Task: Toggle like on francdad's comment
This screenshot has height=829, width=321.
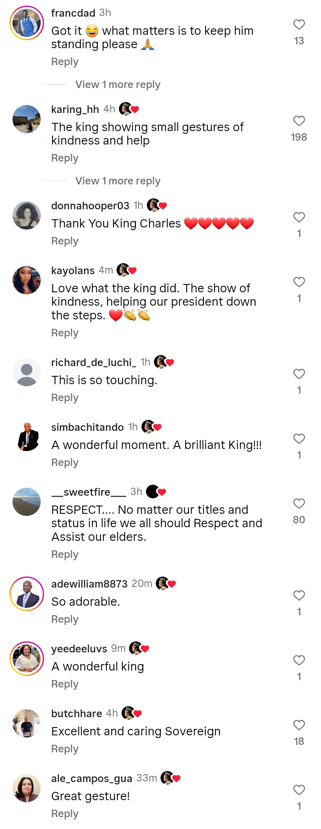Action: coord(299,25)
